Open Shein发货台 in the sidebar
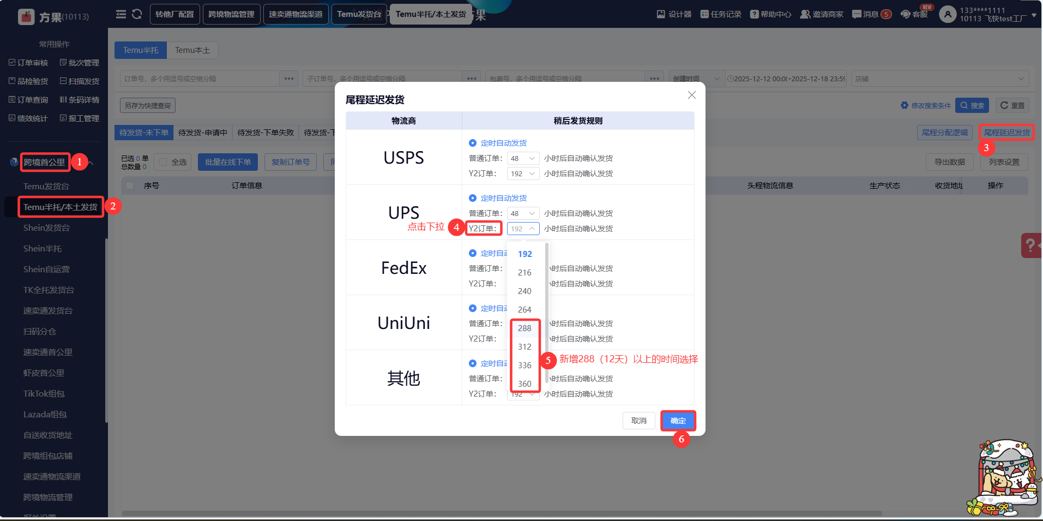Viewport: 1043px width, 521px height. [46, 228]
